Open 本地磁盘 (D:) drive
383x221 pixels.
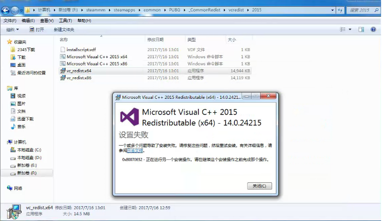29,158
